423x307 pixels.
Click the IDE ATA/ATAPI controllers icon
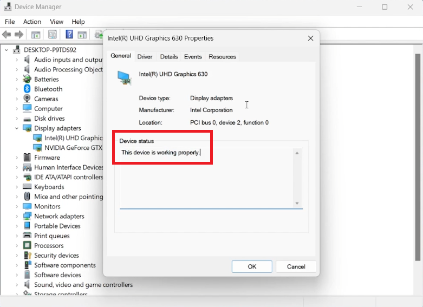tap(27, 177)
